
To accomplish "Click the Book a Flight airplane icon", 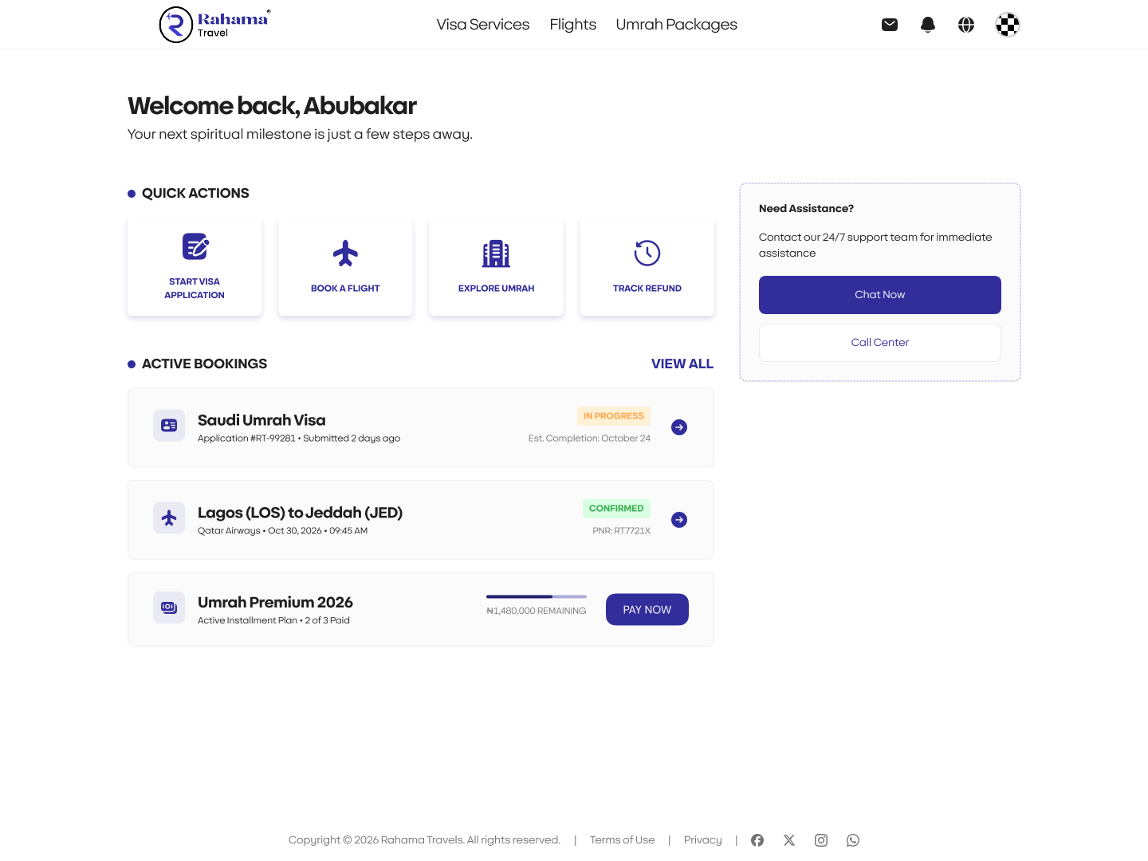I will point(345,254).
